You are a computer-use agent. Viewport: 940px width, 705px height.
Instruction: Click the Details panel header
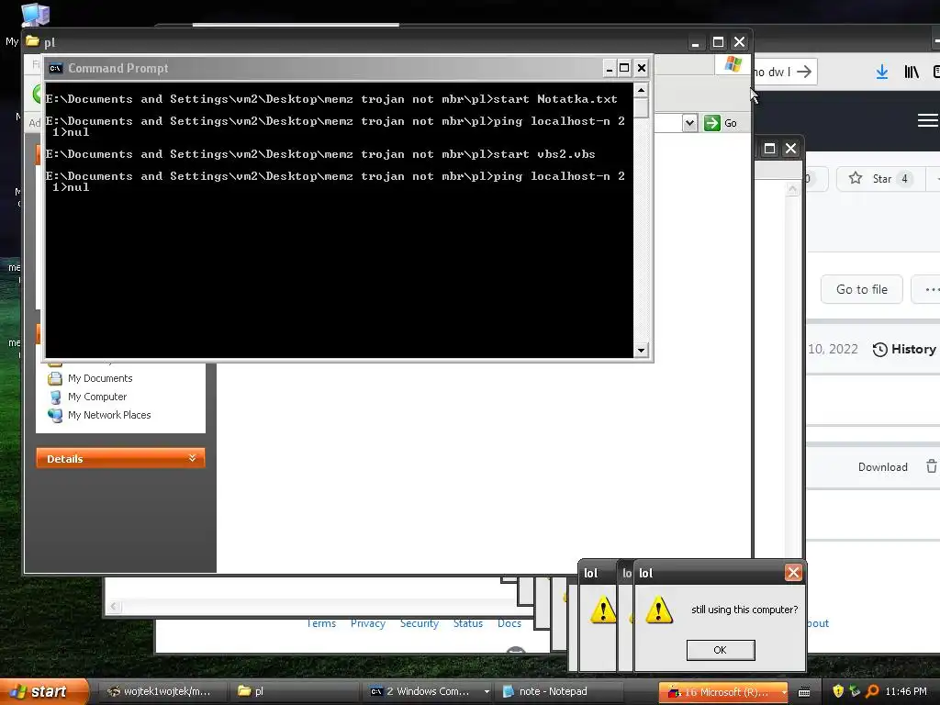point(120,458)
